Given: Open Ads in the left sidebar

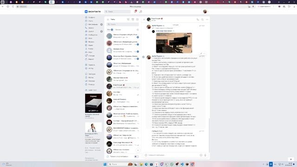Looking at the screenshot, I should [x=90, y=81].
